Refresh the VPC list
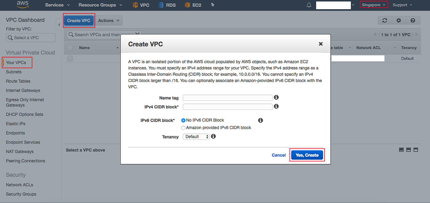The image size is (430, 203). 385,20
